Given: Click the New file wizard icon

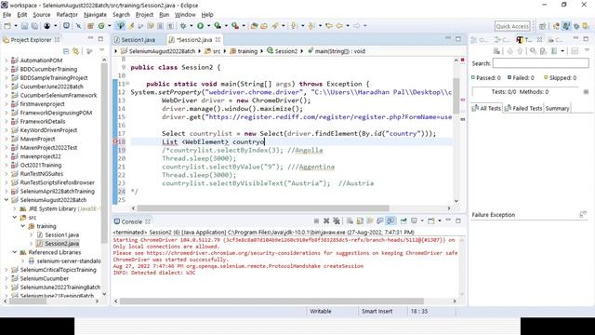Looking at the screenshot, I should [7, 26].
